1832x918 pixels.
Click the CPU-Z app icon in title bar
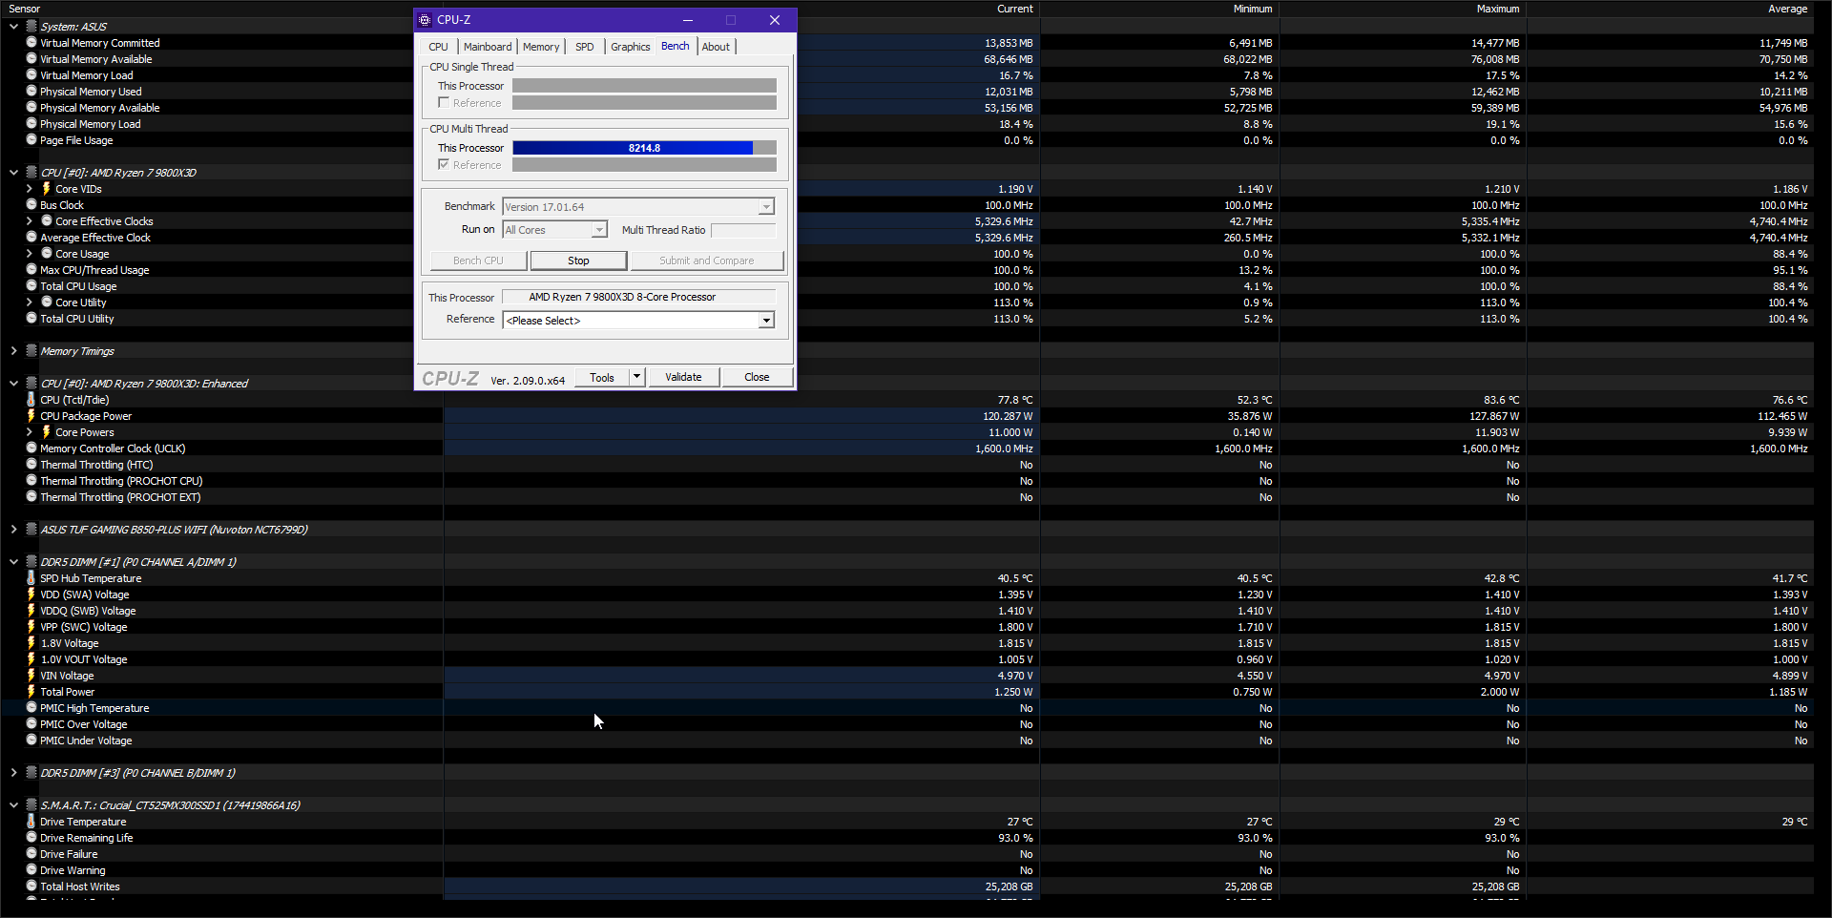point(426,20)
